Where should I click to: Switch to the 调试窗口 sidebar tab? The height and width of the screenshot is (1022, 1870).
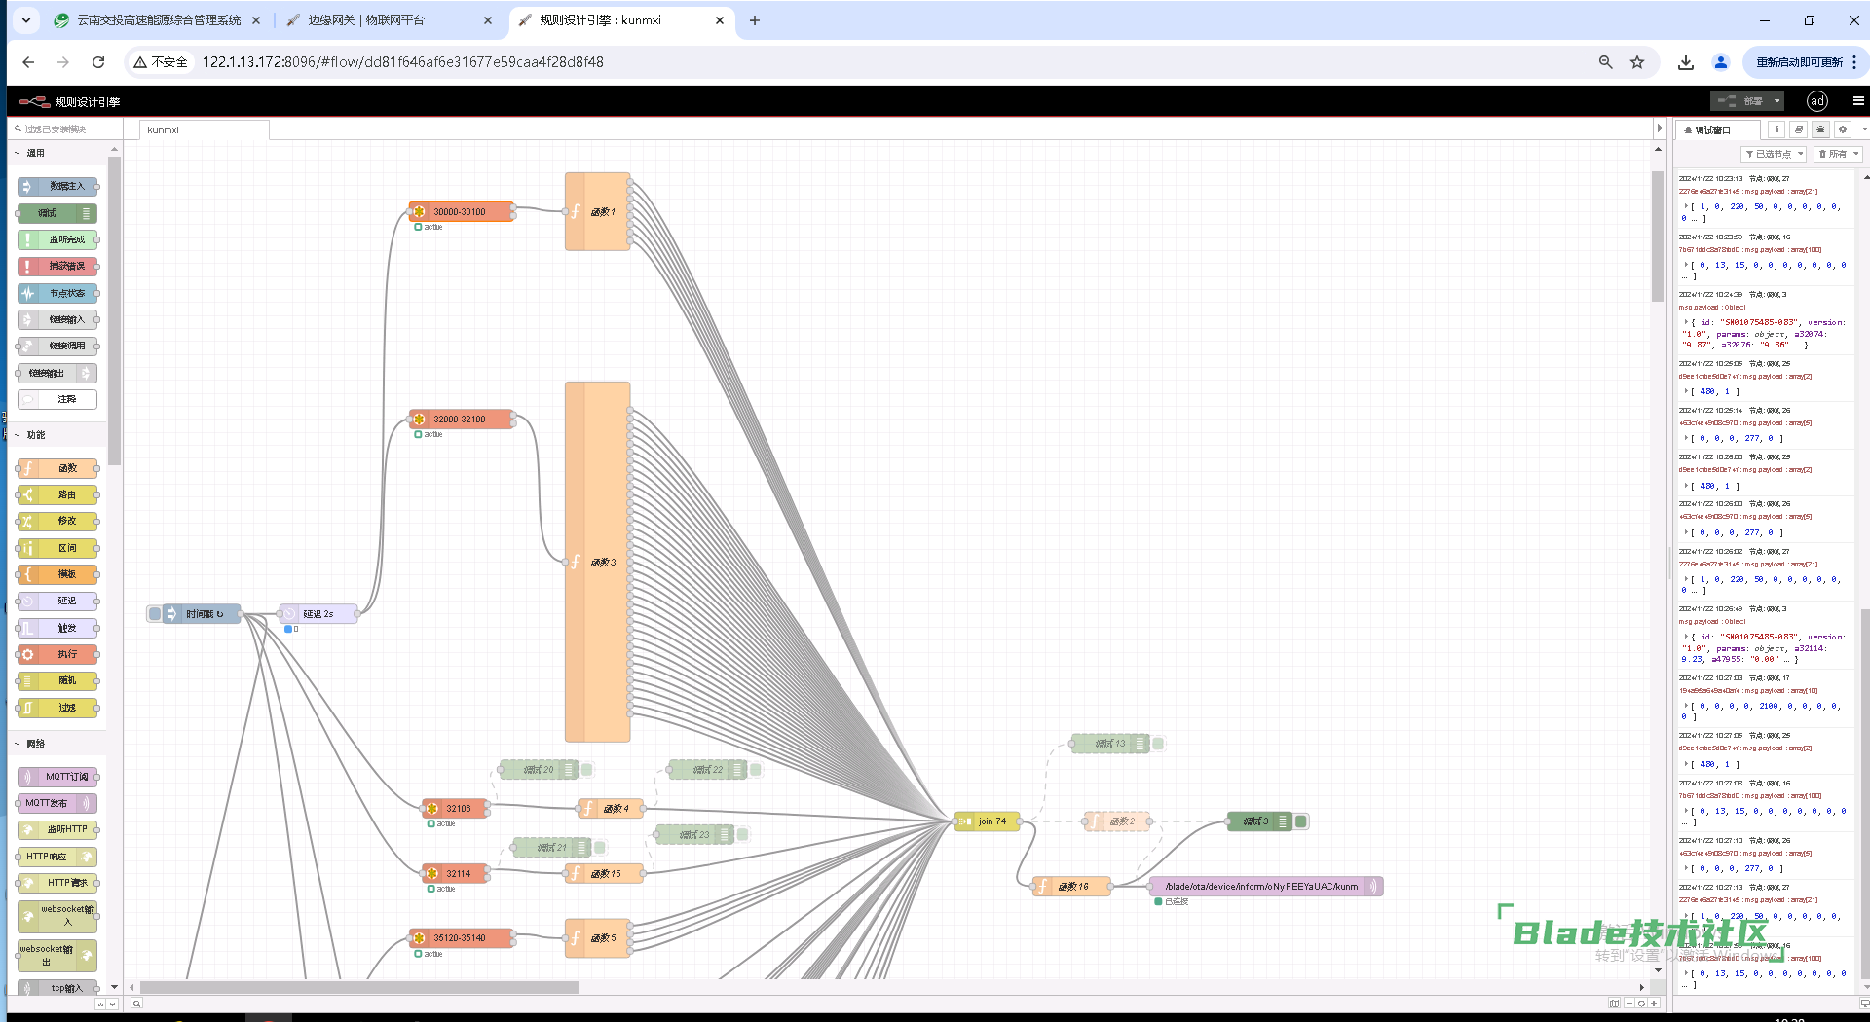pyautogui.click(x=1717, y=129)
